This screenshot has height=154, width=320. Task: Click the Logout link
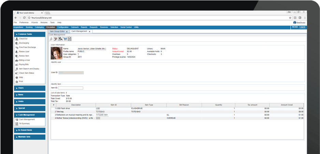302,27
